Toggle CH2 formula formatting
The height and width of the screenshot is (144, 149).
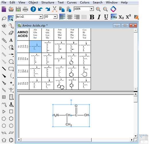point(114,17)
